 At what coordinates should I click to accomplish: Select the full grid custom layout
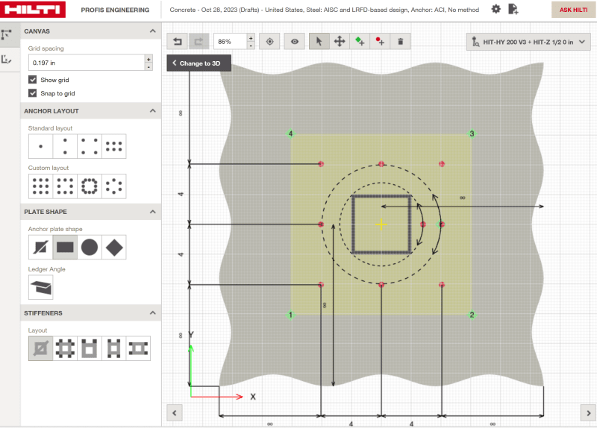[41, 186]
